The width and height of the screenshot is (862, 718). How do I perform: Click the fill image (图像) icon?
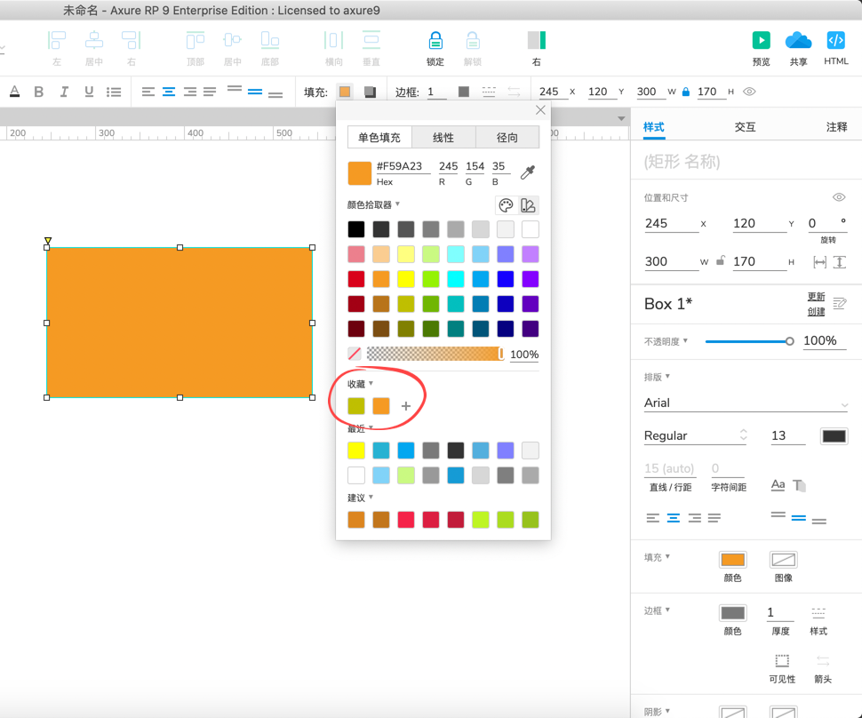click(x=783, y=560)
